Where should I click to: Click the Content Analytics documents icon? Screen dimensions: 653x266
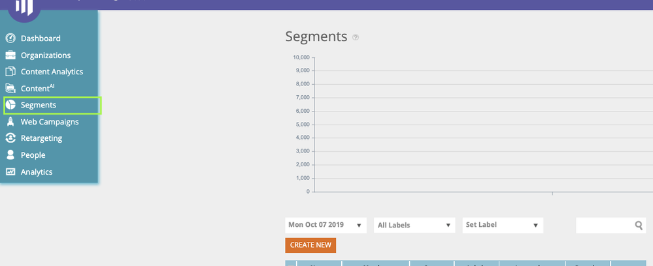(10, 72)
